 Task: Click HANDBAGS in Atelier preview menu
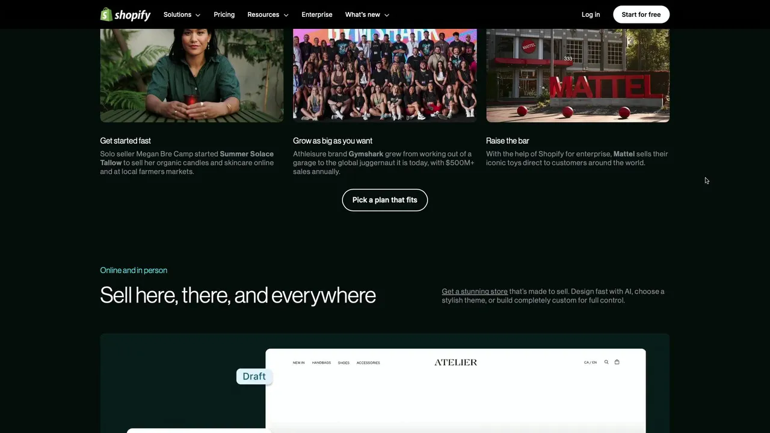pos(321,363)
